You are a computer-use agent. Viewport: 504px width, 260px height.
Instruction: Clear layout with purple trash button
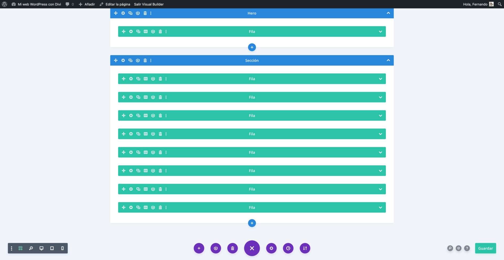pyautogui.click(x=232, y=248)
